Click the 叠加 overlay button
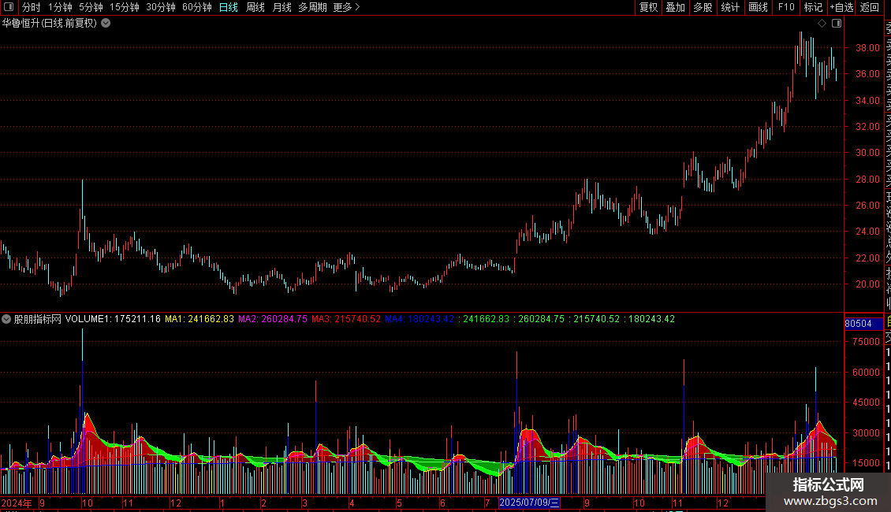The image size is (891, 512). pyautogui.click(x=675, y=7)
